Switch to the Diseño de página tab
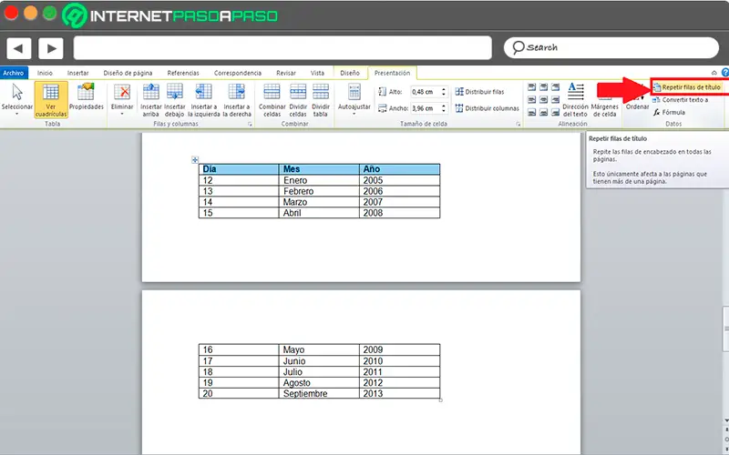 click(x=128, y=73)
